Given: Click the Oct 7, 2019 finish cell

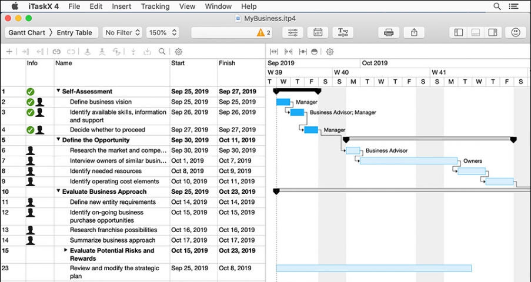Looking at the screenshot, I should coord(241,161).
